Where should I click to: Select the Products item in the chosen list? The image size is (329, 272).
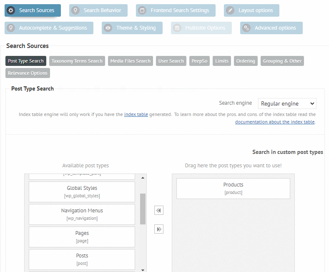[x=233, y=189]
